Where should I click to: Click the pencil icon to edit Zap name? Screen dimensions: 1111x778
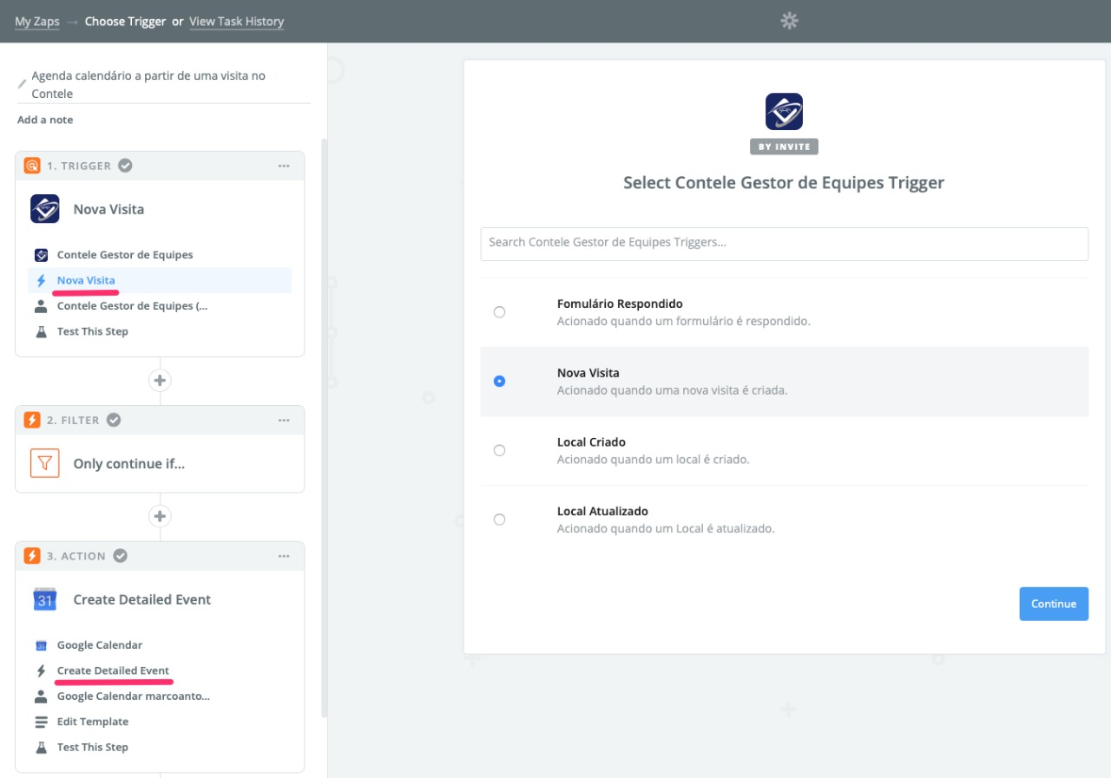(x=22, y=84)
